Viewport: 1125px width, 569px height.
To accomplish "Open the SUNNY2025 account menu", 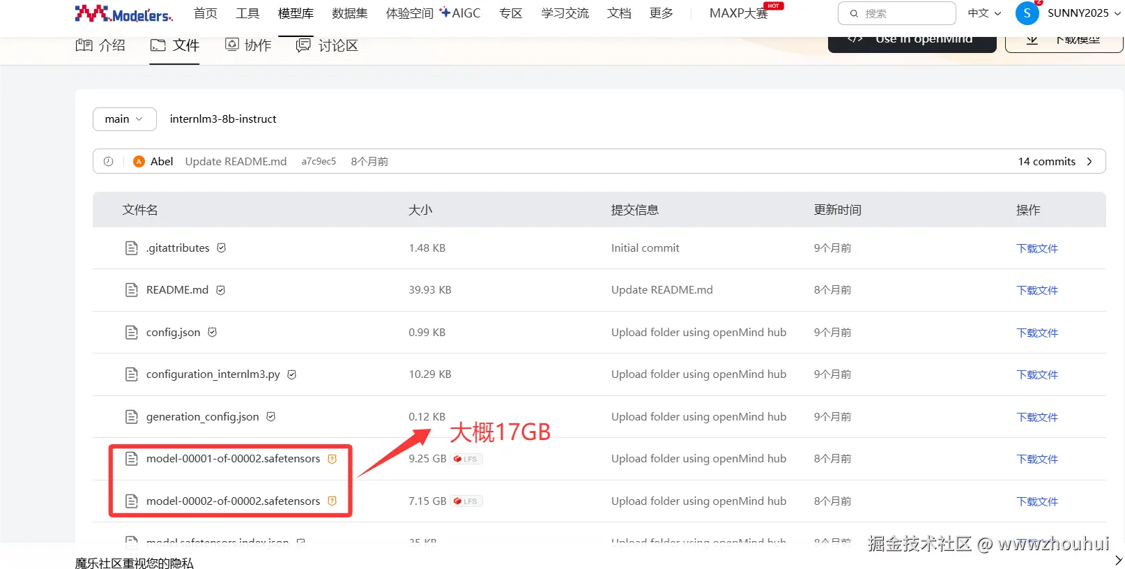I will [1084, 13].
